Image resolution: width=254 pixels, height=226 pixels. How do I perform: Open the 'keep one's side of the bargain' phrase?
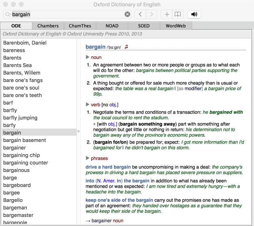tap(119, 200)
